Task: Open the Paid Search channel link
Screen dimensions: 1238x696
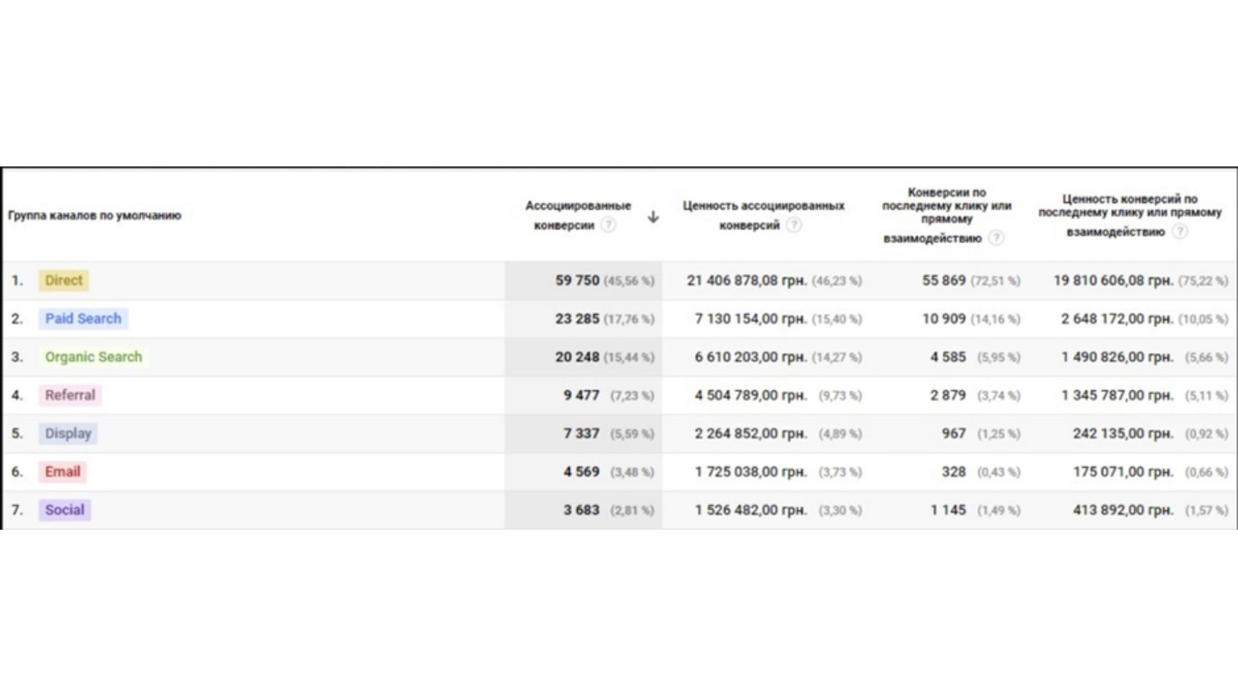Action: pyautogui.click(x=83, y=318)
